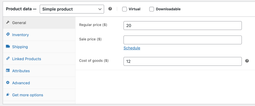Viewport: 255px width, 106px height.
Task: Enable the Virtual checkbox
Action: coord(125,9)
